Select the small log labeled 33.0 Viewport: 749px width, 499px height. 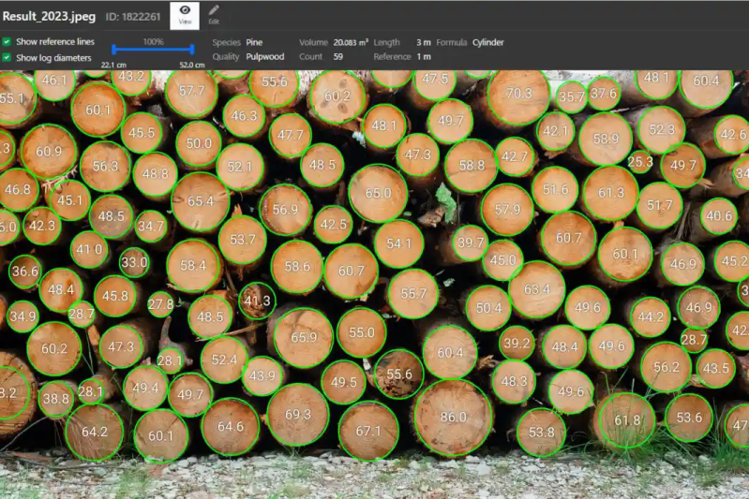click(x=134, y=262)
